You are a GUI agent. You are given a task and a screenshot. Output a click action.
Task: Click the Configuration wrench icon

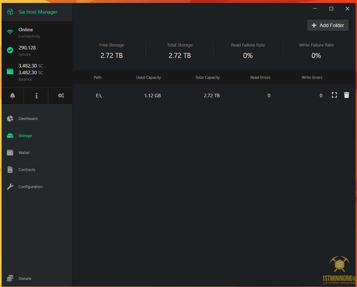[10, 186]
